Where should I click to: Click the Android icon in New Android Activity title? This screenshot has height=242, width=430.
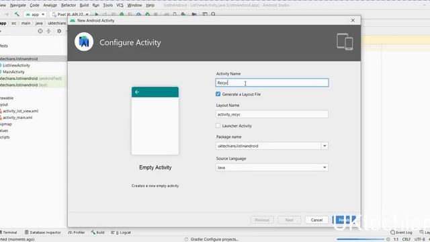click(x=73, y=21)
